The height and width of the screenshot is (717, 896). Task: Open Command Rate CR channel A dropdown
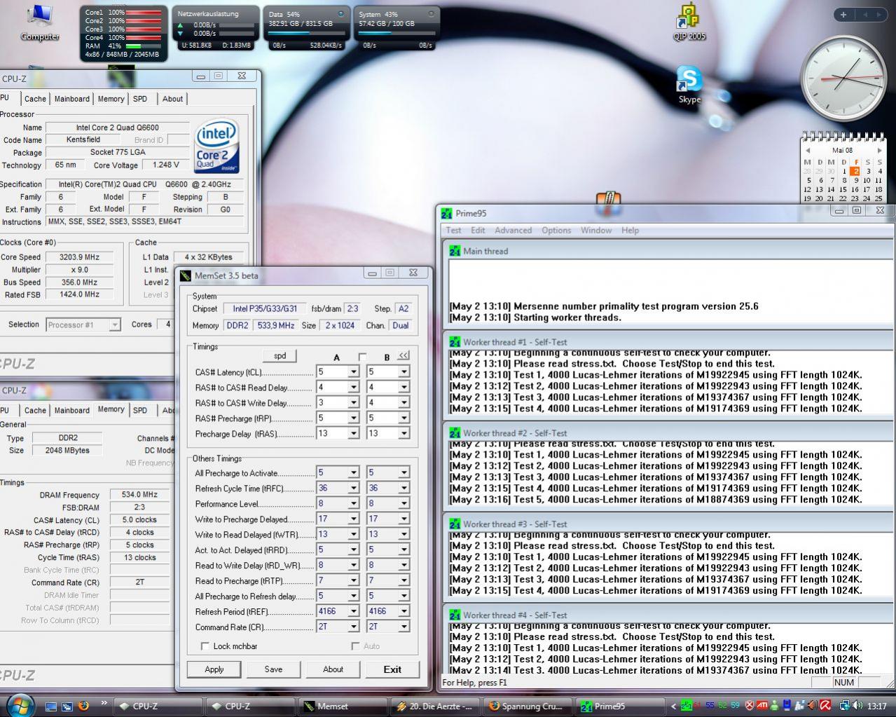pos(354,627)
